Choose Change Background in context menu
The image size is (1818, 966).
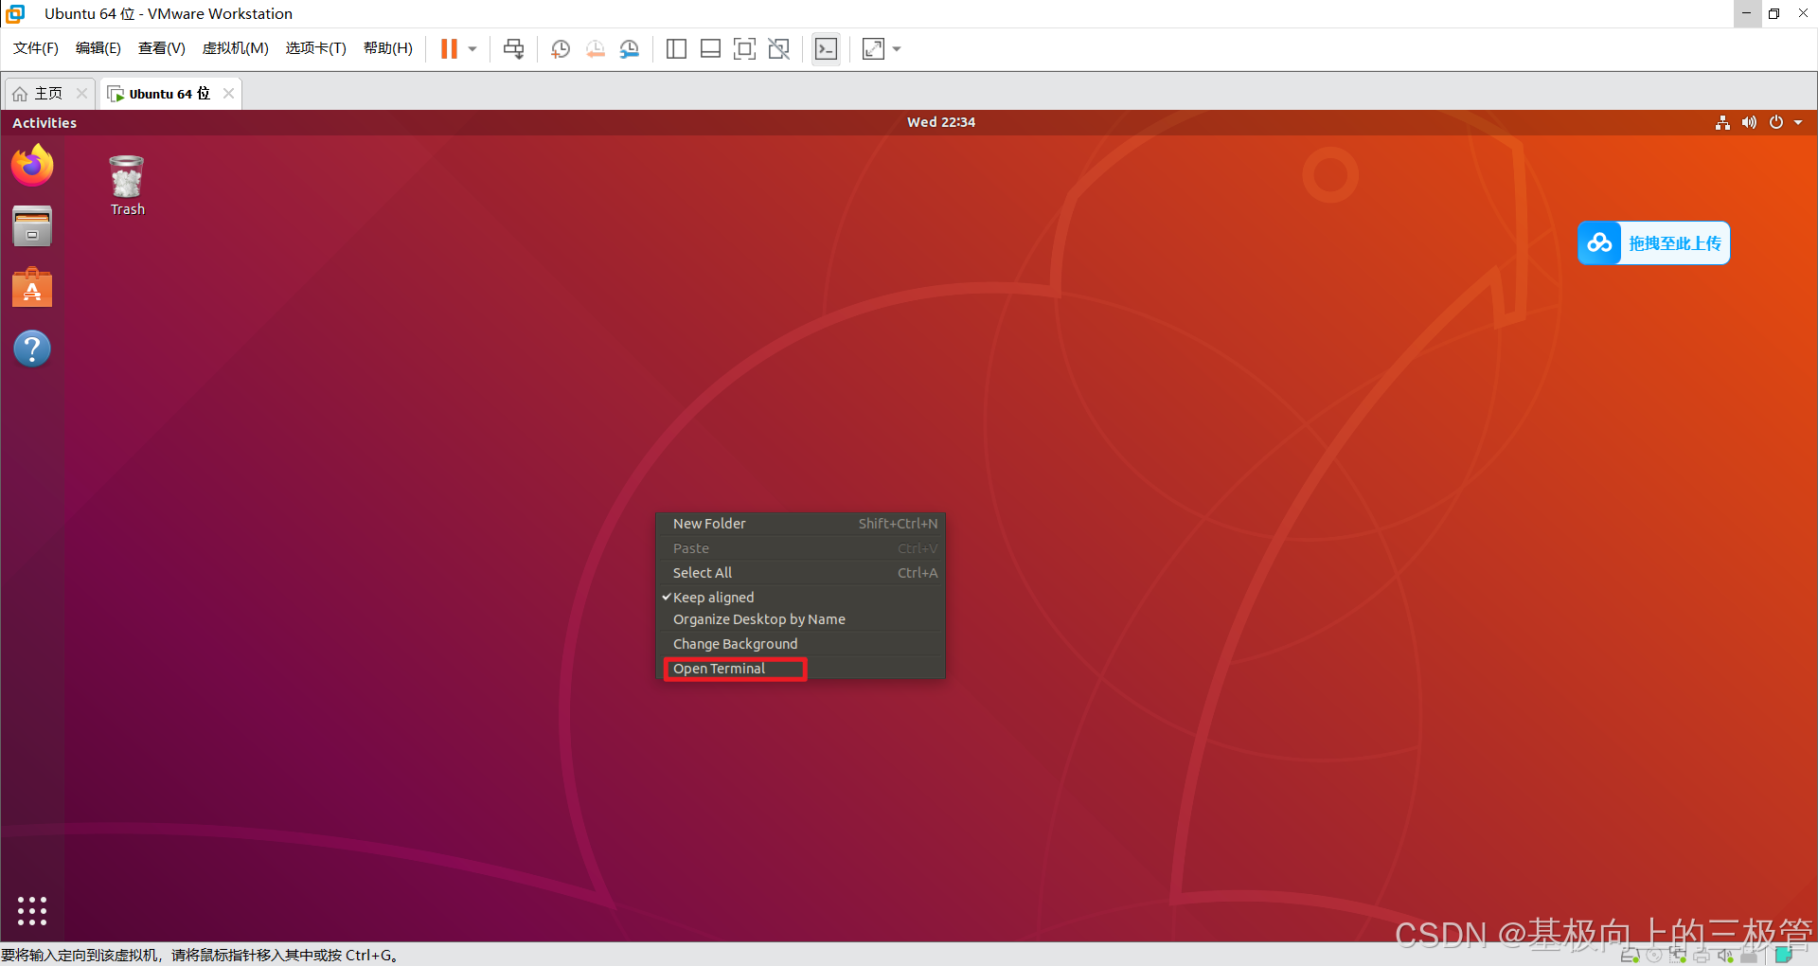[800, 644]
